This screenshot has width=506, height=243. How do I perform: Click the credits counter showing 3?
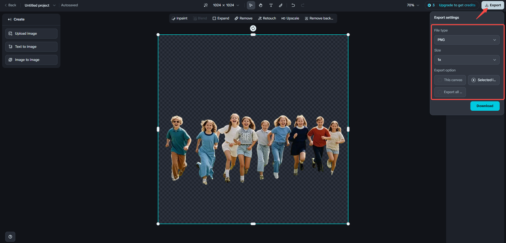(431, 5)
